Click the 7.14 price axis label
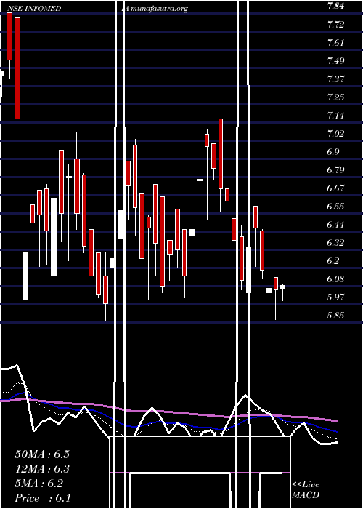This screenshot has width=363, height=509. coord(335,115)
